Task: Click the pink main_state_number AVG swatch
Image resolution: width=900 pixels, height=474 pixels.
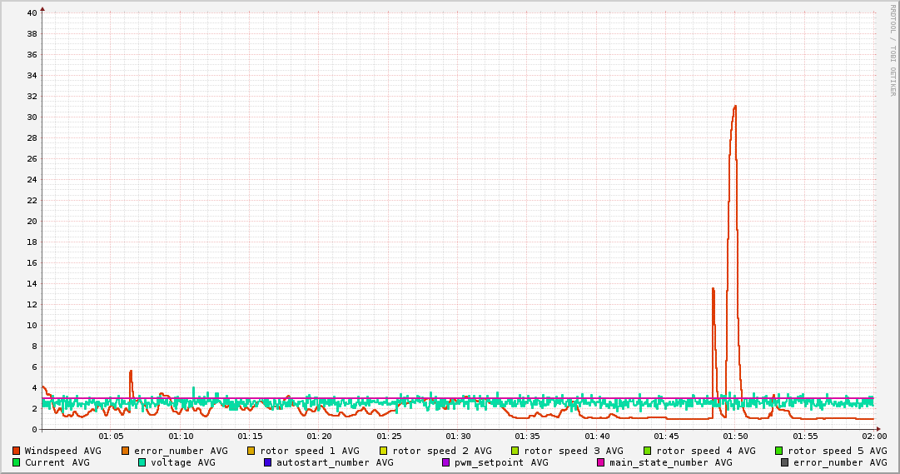Action: (601, 462)
